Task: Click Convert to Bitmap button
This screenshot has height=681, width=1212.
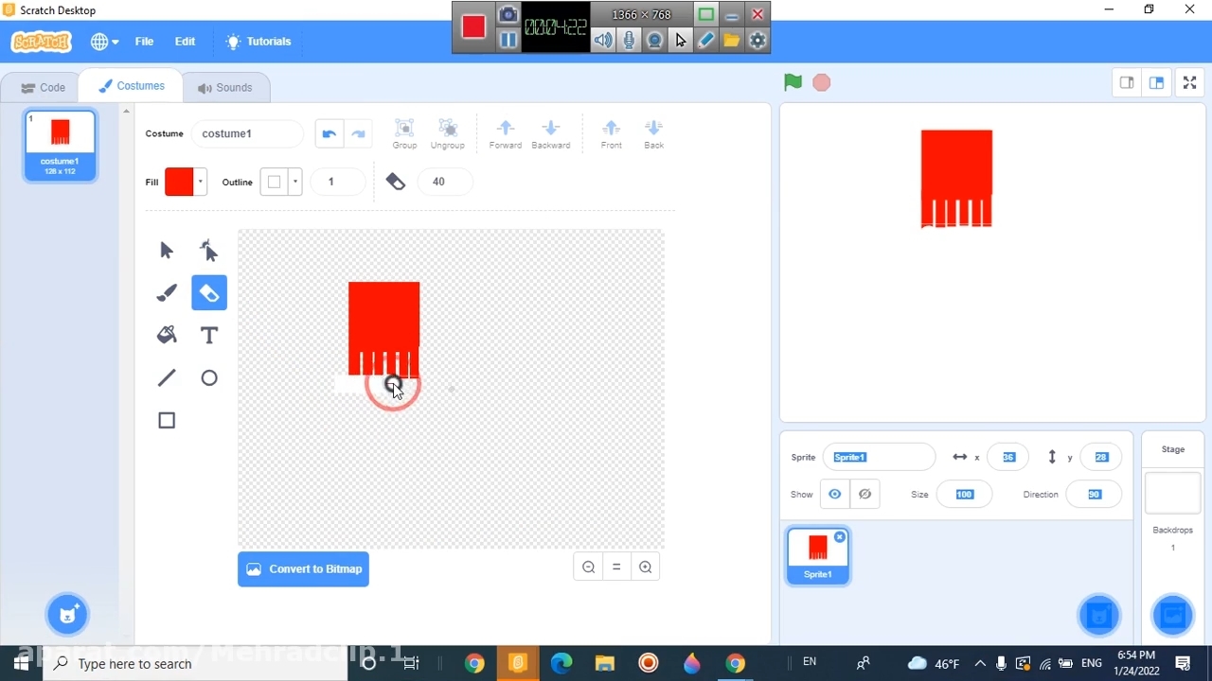Action: coord(303,569)
